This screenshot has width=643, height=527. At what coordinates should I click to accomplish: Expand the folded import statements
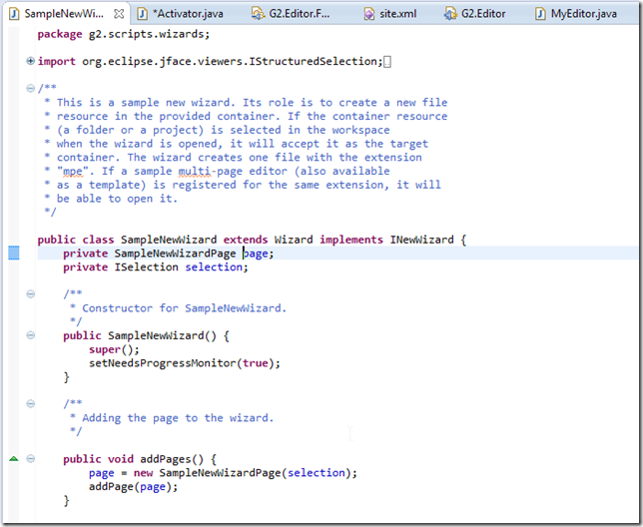[x=31, y=62]
